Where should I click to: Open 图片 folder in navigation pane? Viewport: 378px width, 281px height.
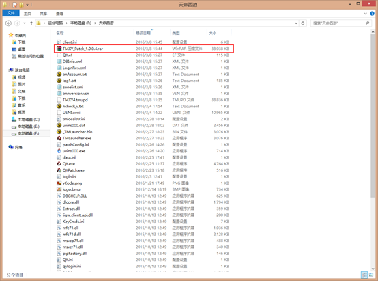pyautogui.click(x=21, y=84)
